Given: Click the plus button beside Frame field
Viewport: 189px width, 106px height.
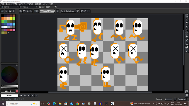Looking at the screenshot, I should 175,99.
